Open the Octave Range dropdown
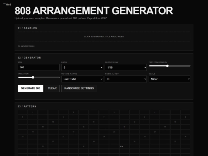The height and width of the screenshot is (156, 208). click(82, 79)
